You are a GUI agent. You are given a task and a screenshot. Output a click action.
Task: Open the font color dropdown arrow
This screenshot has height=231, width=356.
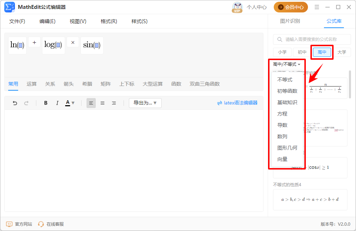pos(73,103)
